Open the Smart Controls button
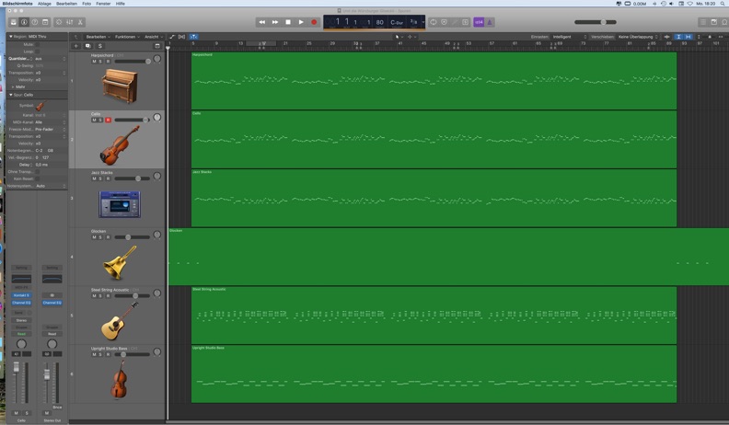 click(x=59, y=22)
